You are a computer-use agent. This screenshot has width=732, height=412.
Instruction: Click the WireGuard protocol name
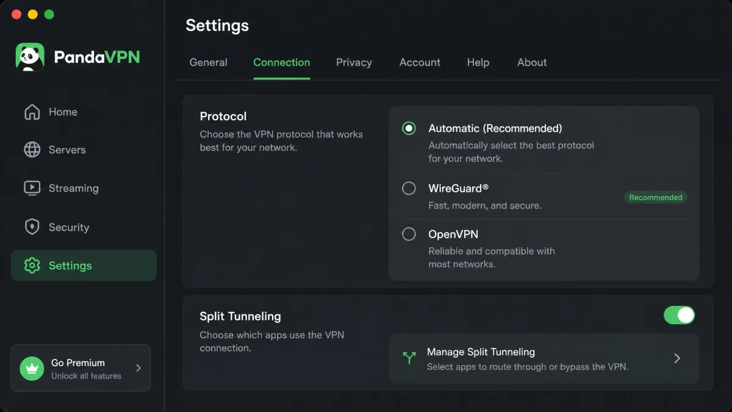459,188
